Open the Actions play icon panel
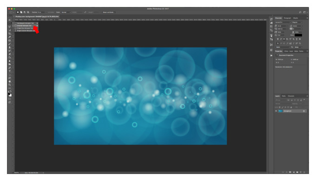 [271, 55]
